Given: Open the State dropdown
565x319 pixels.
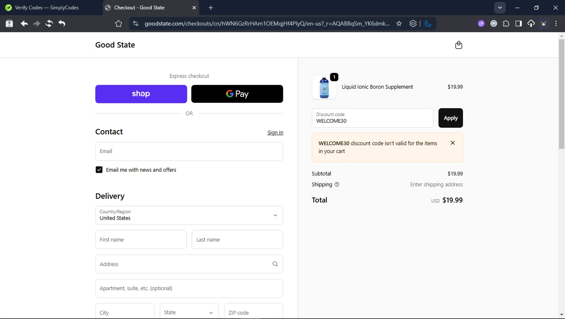Looking at the screenshot, I should [189, 313].
